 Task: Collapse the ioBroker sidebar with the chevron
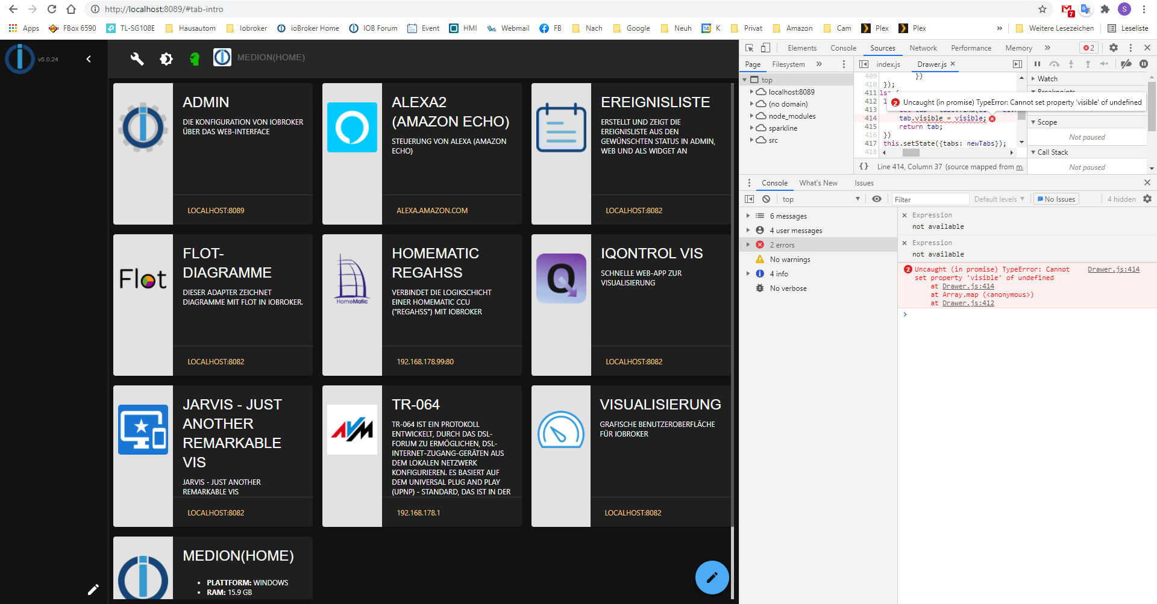pos(89,59)
